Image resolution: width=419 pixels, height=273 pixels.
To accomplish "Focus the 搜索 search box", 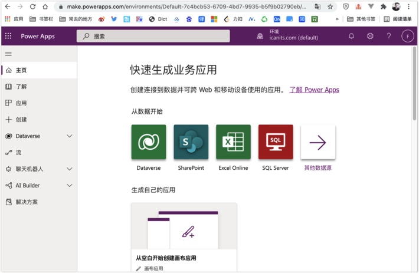I will pyautogui.click(x=153, y=36).
